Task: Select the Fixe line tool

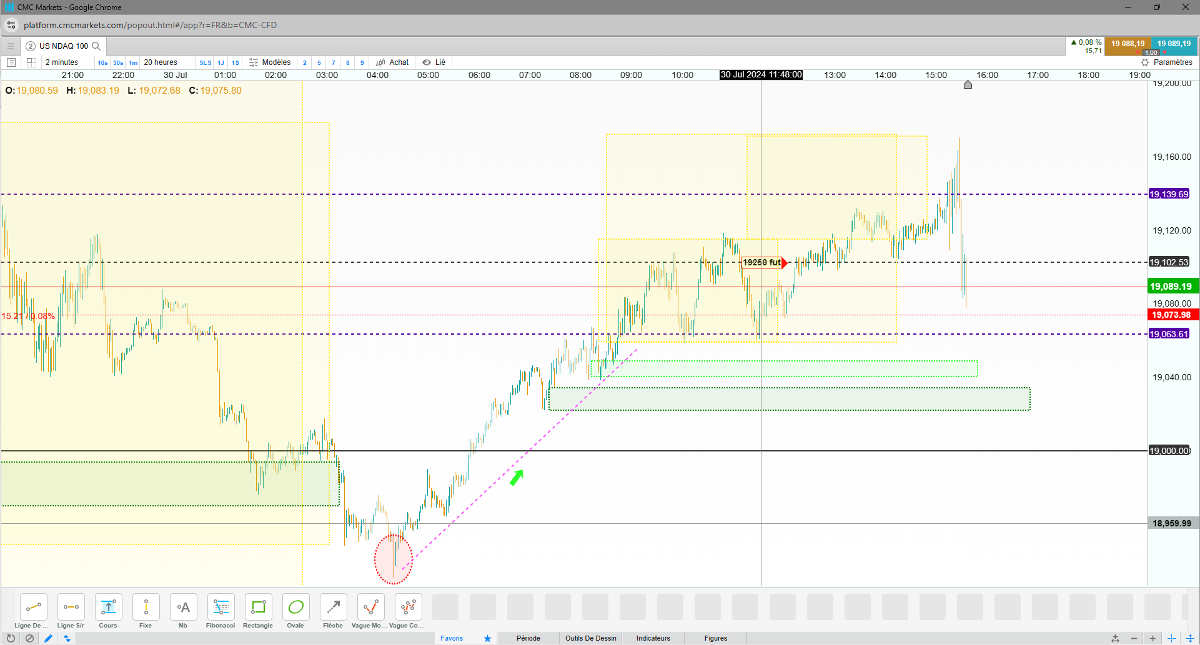Action: (146, 607)
